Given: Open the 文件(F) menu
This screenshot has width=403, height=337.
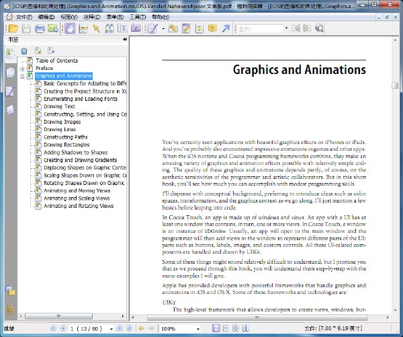Looking at the screenshot, I should [24, 17].
